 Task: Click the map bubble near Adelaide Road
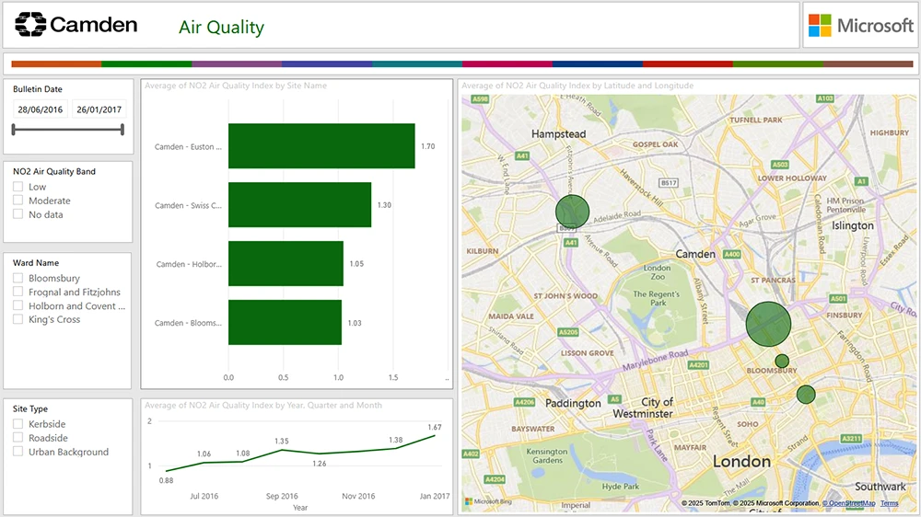(572, 212)
